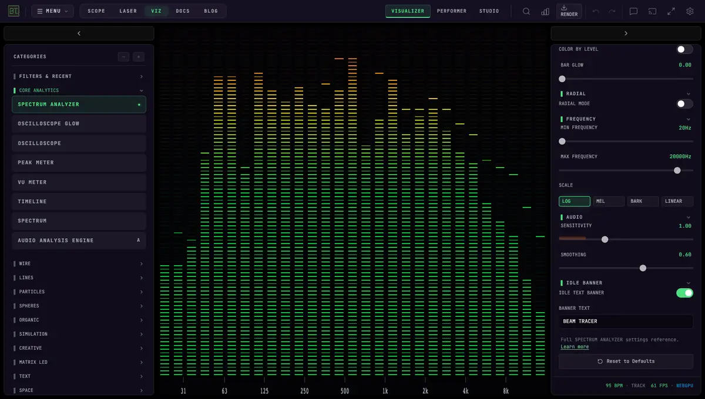
Task: Collapse the right panel with the forward arrow
Action: [x=626, y=33]
